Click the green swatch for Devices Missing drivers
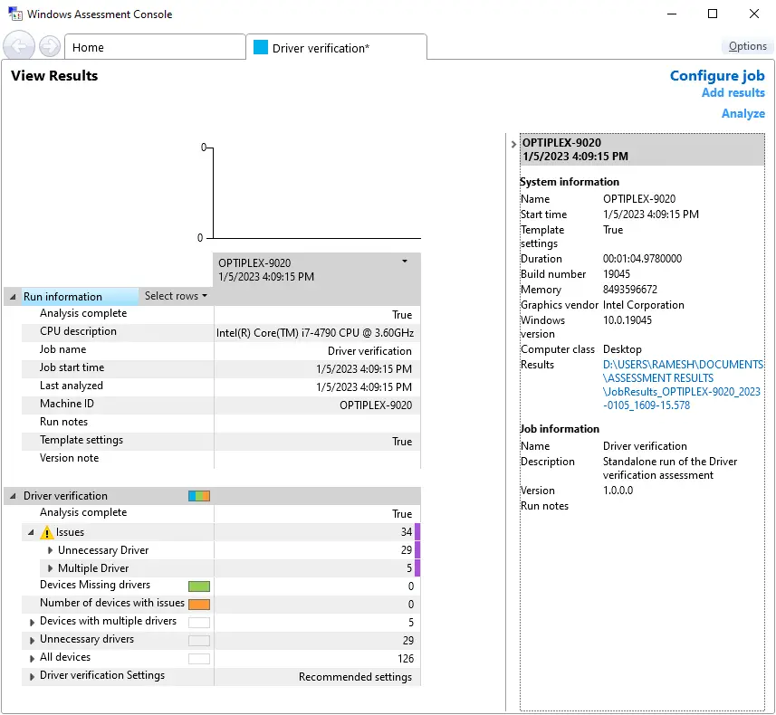This screenshot has height=715, width=776. (199, 586)
